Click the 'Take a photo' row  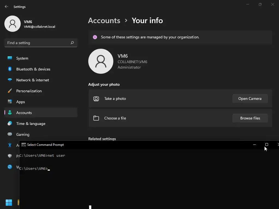180,99
